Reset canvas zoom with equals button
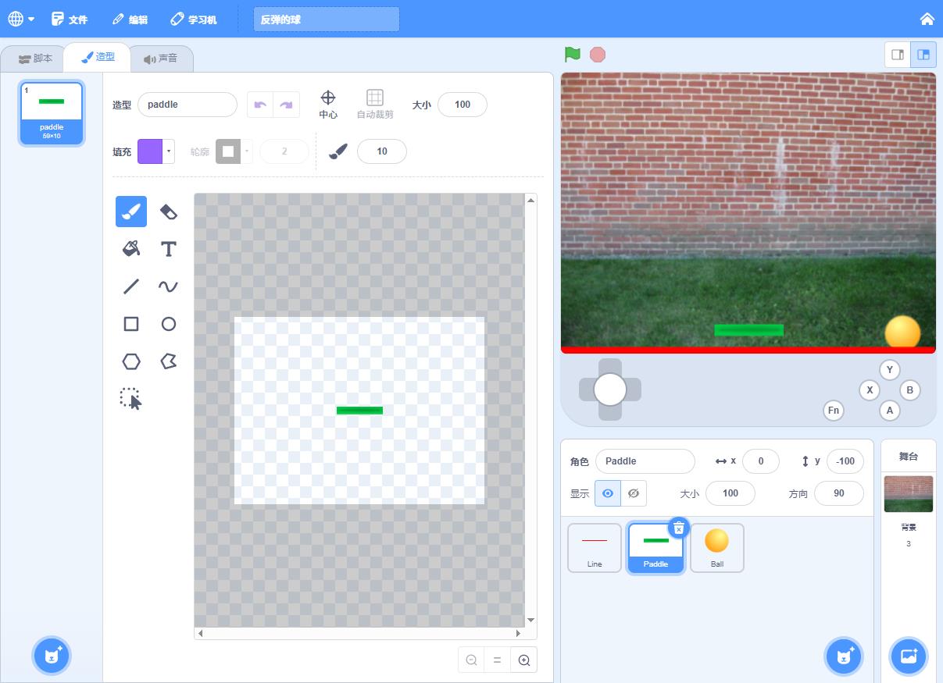 pyautogui.click(x=498, y=660)
